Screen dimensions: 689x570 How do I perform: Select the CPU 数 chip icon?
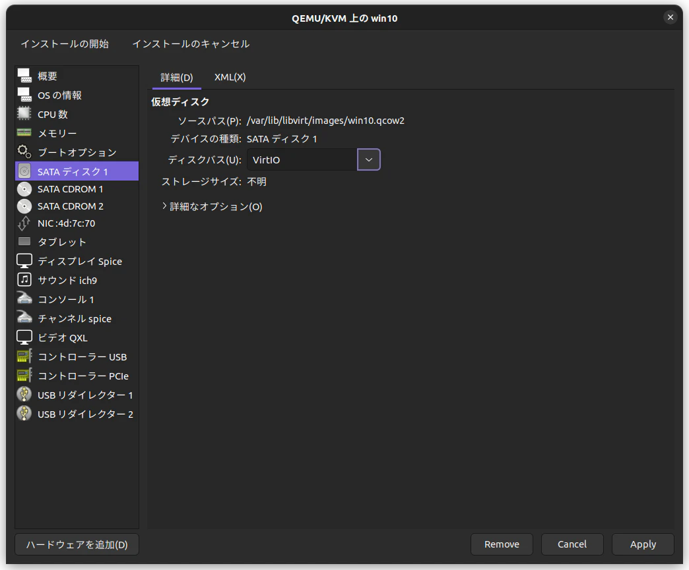pos(24,113)
